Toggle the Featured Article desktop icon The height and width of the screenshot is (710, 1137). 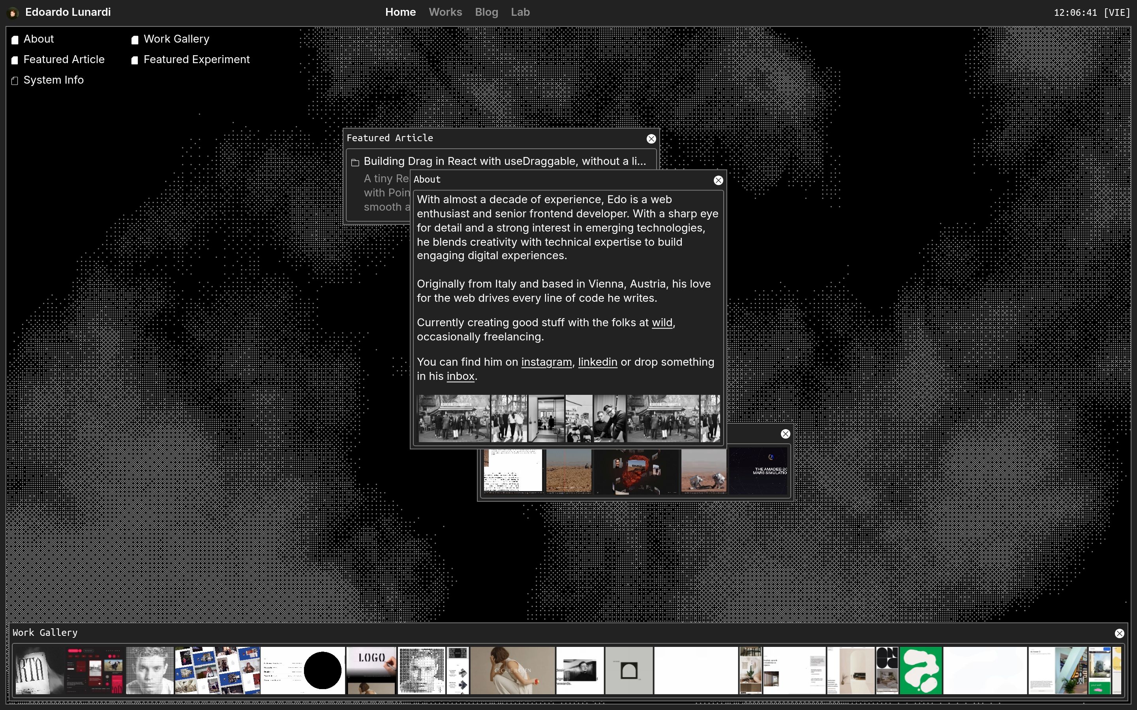coord(15,60)
